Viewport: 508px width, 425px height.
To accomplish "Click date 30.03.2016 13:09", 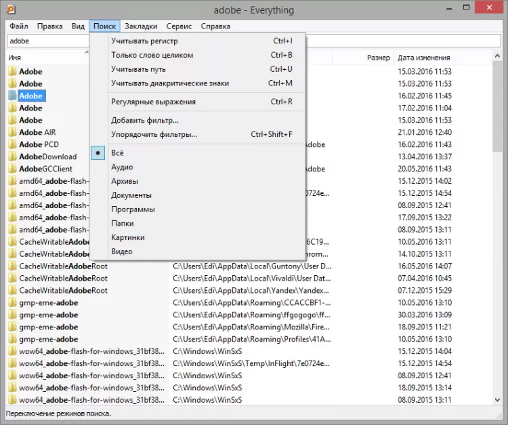I will point(425,315).
